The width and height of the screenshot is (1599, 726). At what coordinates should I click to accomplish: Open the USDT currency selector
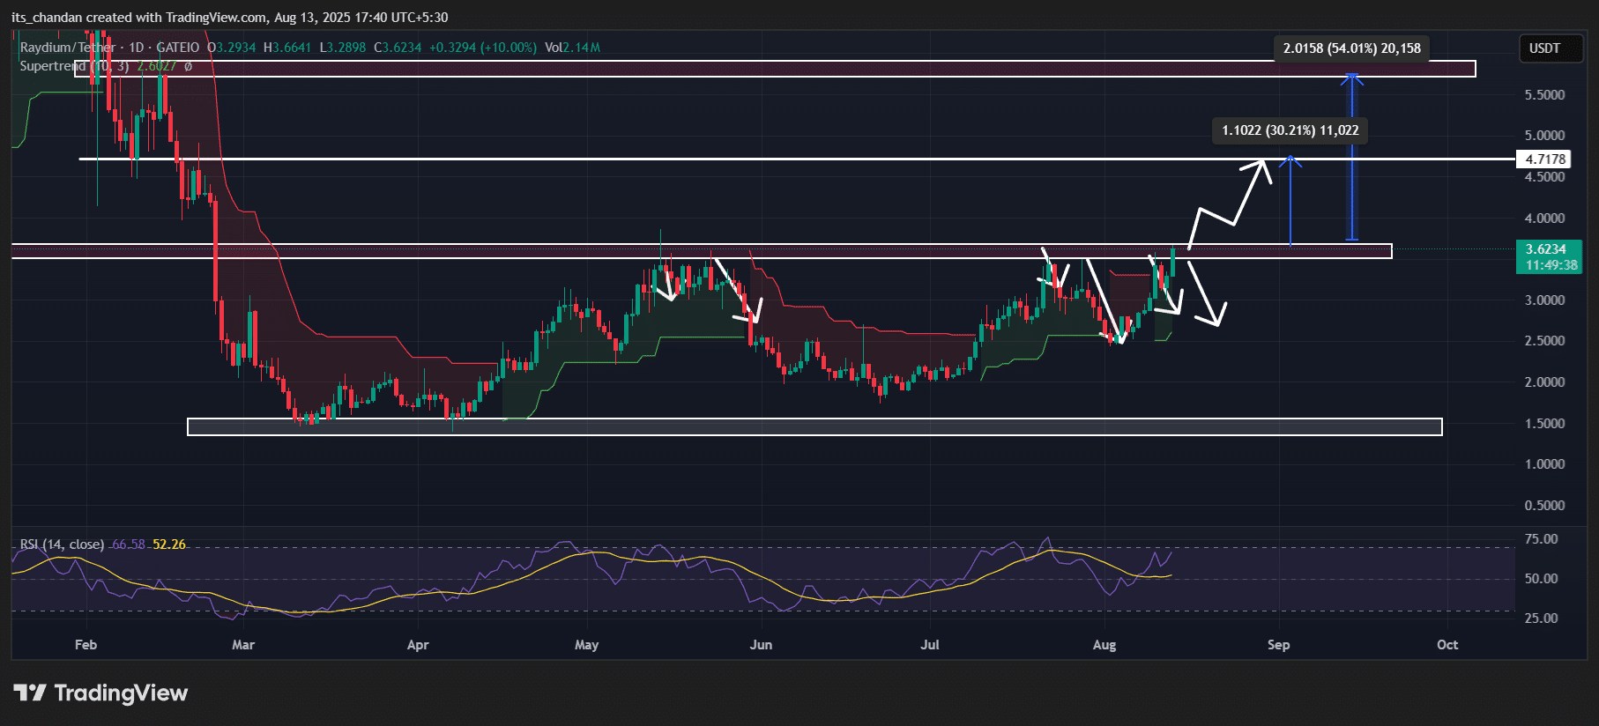(1544, 48)
